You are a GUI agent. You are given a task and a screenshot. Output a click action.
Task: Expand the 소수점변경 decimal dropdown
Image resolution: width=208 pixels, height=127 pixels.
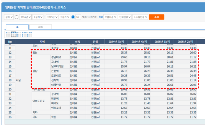click(140, 17)
